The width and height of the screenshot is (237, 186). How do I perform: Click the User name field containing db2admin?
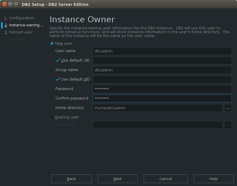coord(162,51)
